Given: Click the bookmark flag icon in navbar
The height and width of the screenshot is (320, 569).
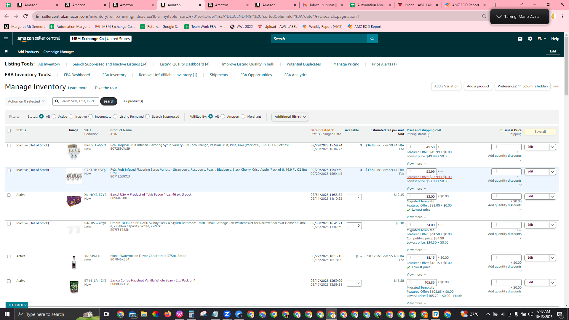Looking at the screenshot, I should (x=6, y=52).
